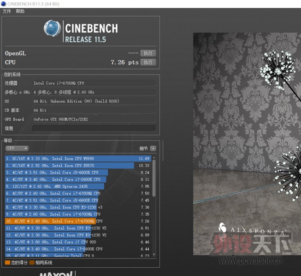Select rank 6 i7-6700HQ 7.50 row
The width and height of the screenshot is (301, 276).
point(78,193)
